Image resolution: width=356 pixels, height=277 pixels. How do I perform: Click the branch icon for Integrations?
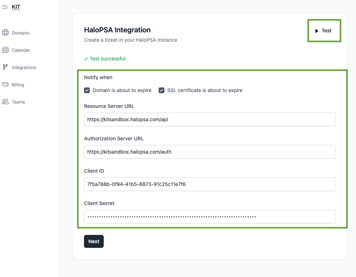[5, 67]
